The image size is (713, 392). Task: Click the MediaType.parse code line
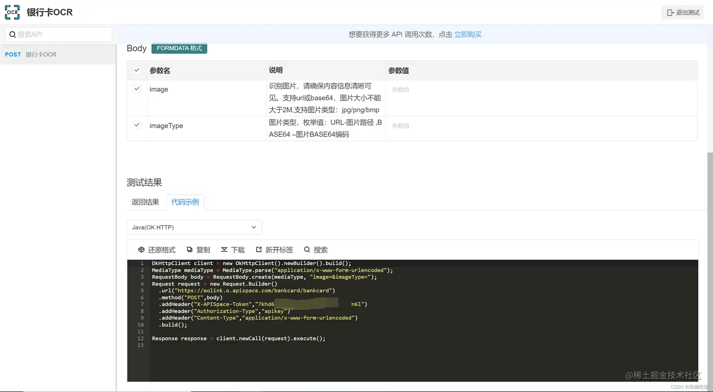tap(272, 270)
